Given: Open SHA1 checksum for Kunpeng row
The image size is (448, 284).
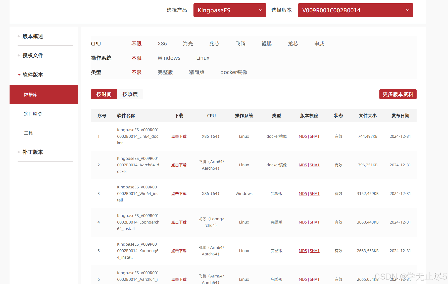Looking at the screenshot, I should 315,251.
